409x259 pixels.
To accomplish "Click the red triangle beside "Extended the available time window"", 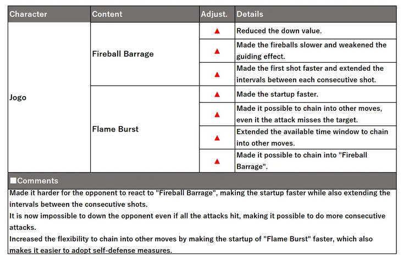I will (217, 138).
